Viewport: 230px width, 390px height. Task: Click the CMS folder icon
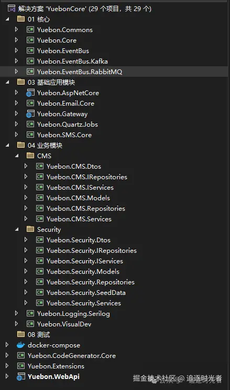(x=30, y=156)
